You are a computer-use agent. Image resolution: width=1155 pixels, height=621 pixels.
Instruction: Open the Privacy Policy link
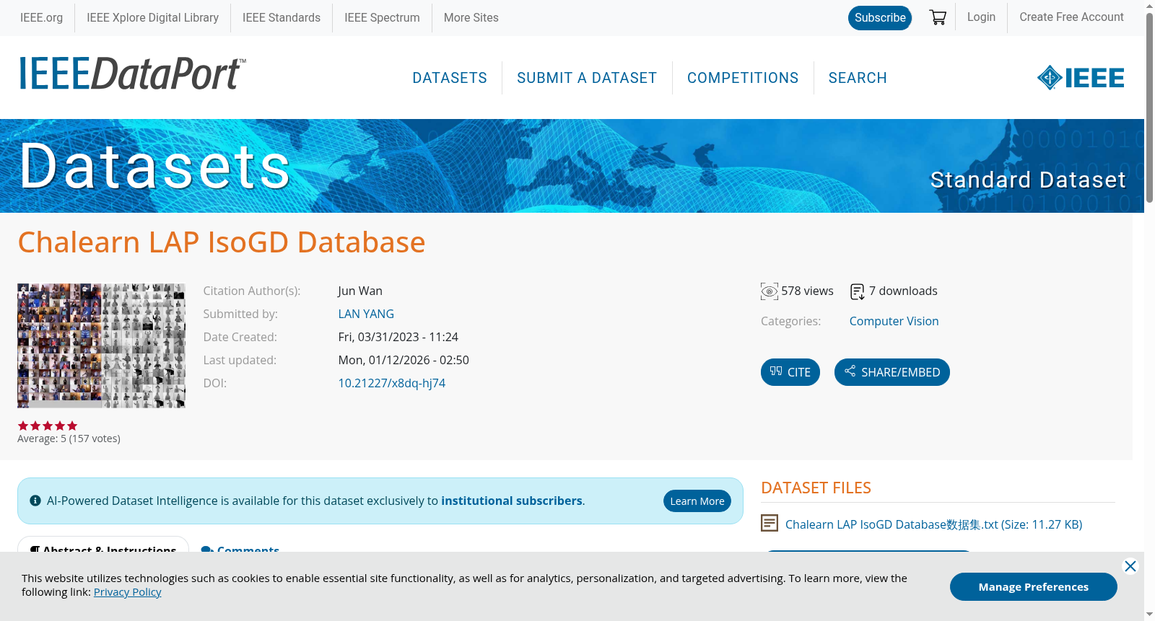[x=128, y=592]
